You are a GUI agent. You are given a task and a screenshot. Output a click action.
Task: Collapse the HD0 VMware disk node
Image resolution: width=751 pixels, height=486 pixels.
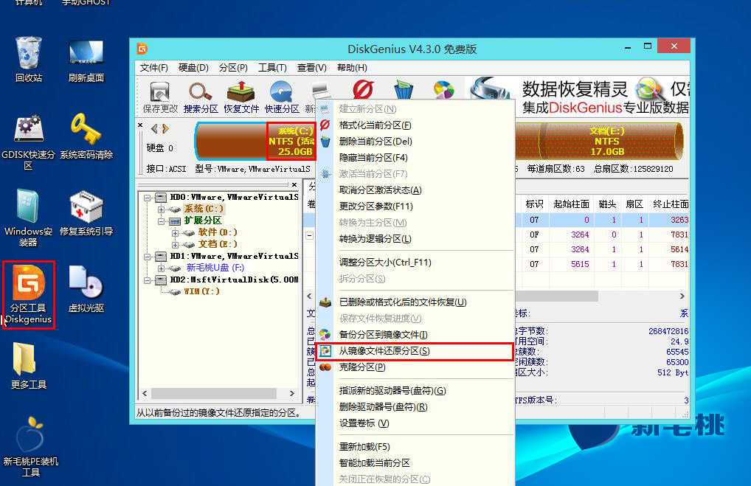[148, 197]
